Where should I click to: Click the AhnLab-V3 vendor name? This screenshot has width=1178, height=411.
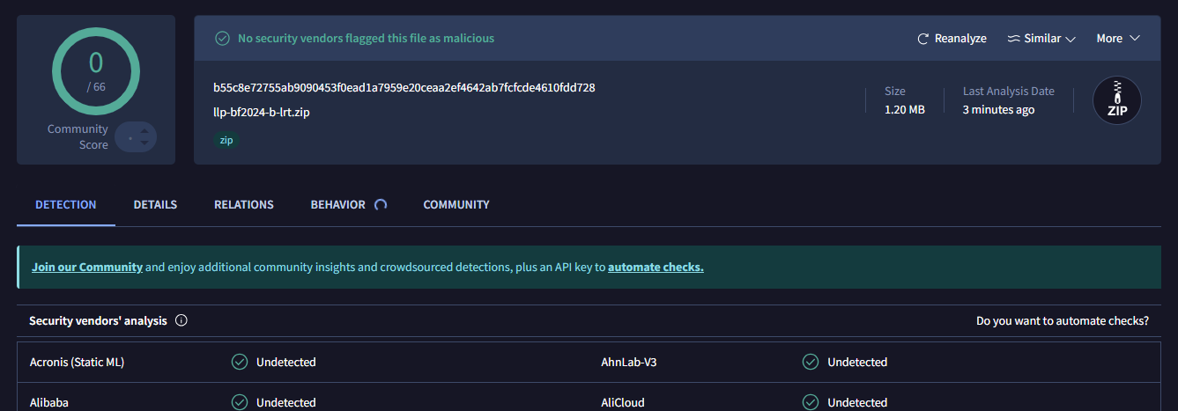pyautogui.click(x=629, y=363)
